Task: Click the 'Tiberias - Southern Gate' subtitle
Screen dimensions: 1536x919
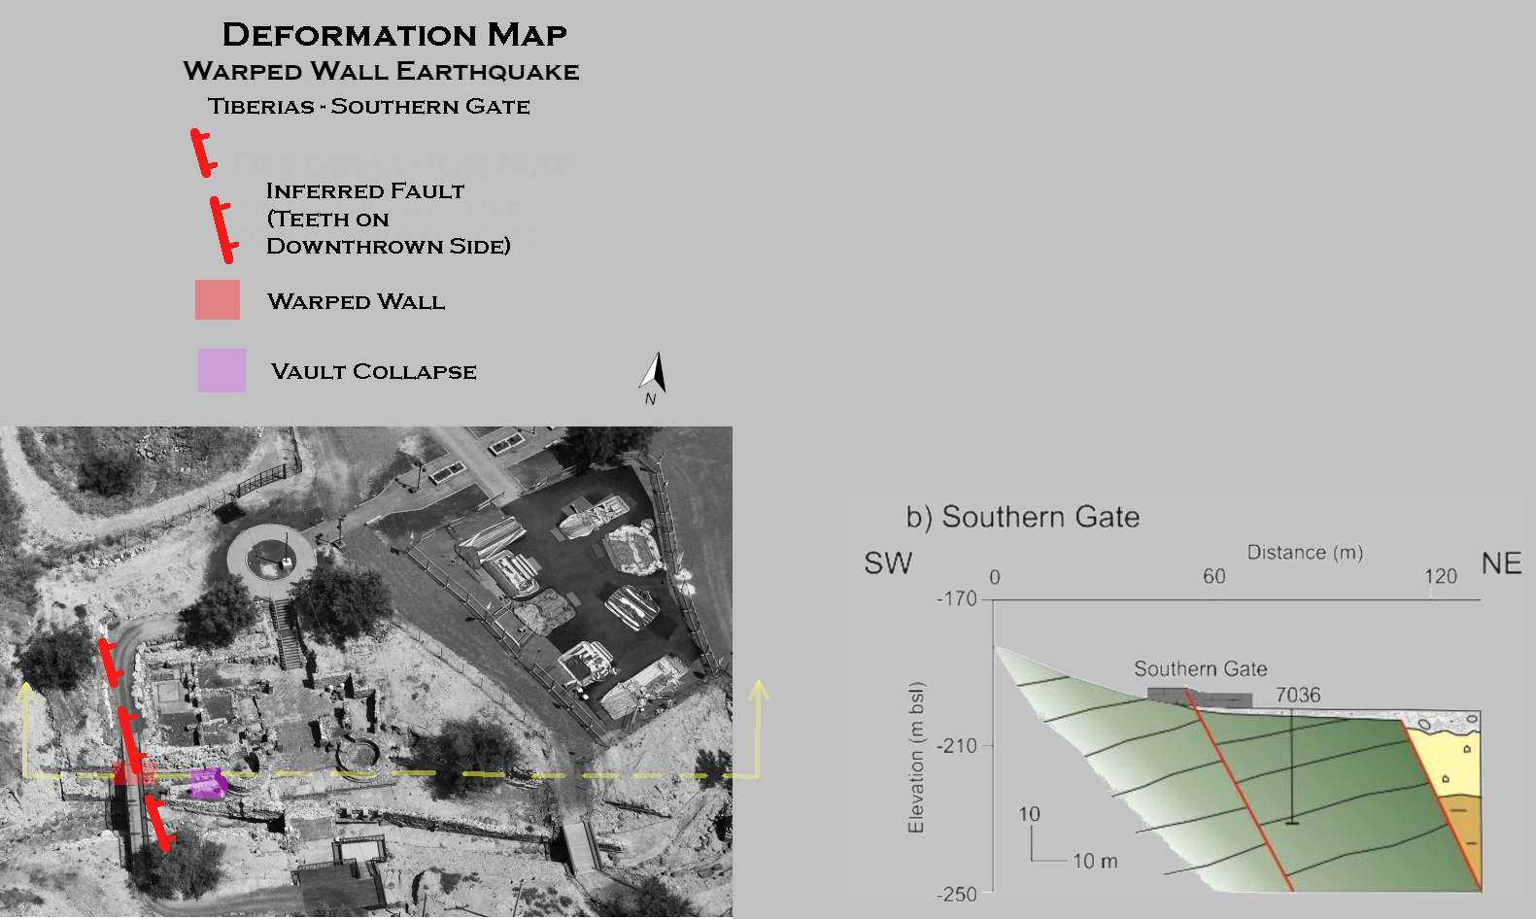Action: point(369,106)
